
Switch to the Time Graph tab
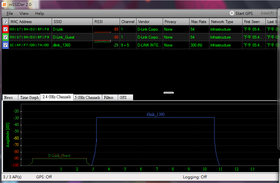pyautogui.click(x=29, y=98)
